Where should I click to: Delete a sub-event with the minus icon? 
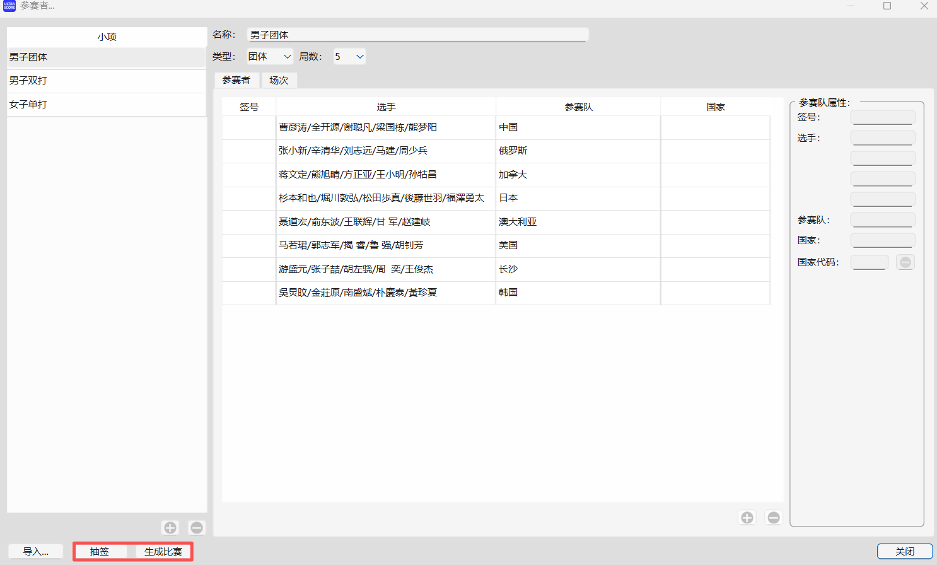pos(196,527)
